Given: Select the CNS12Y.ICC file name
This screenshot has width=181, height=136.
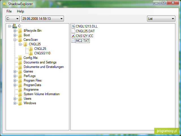Looking at the screenshot, I should (x=85, y=36).
